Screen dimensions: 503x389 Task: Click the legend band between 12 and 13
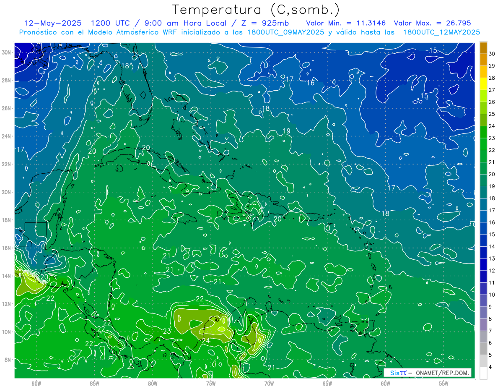[483, 264]
